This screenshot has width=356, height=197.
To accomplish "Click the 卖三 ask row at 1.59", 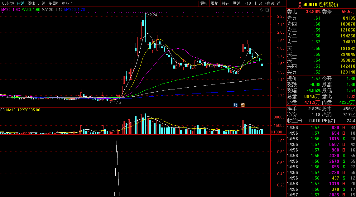I will (x=321, y=30).
